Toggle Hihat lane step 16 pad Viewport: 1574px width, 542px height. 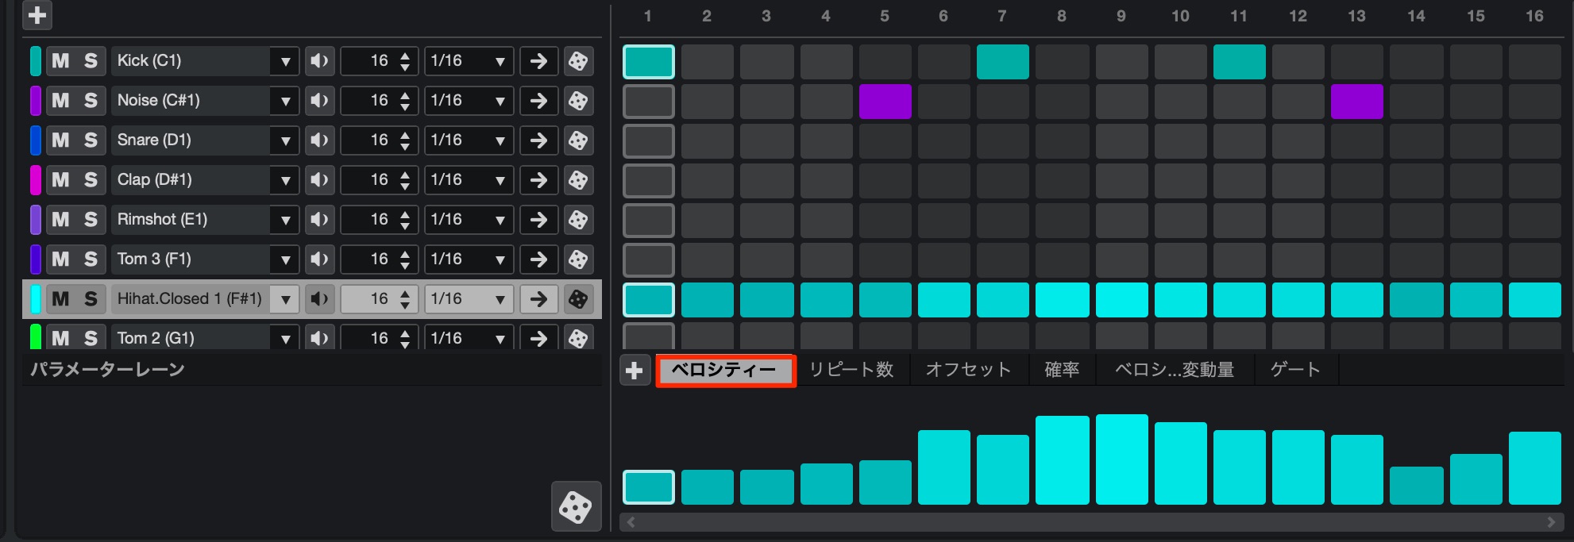pyautogui.click(x=1534, y=300)
